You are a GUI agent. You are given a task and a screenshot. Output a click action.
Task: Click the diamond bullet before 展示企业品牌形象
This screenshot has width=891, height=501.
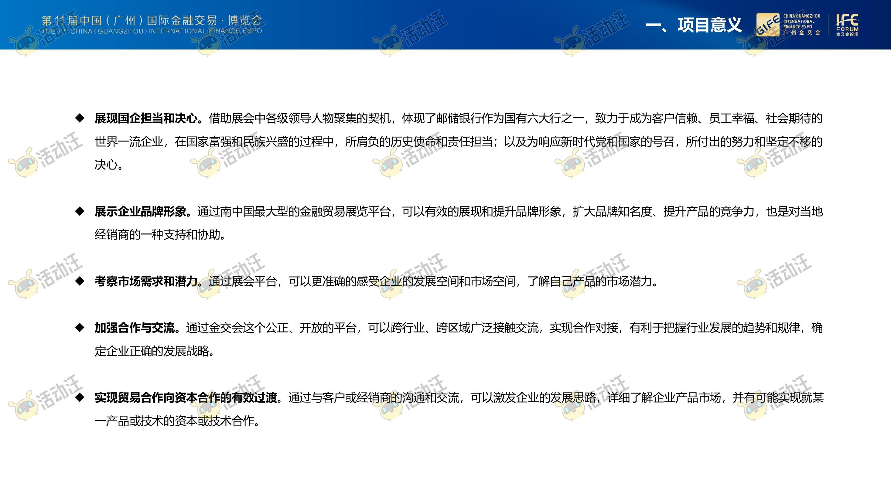[80, 211]
